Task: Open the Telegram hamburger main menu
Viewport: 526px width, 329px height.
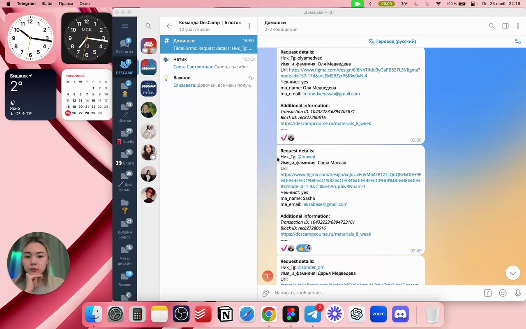Action: point(125,26)
